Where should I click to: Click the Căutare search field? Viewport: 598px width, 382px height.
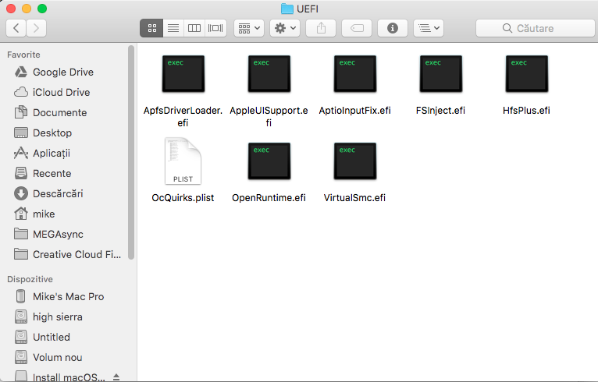click(x=535, y=28)
